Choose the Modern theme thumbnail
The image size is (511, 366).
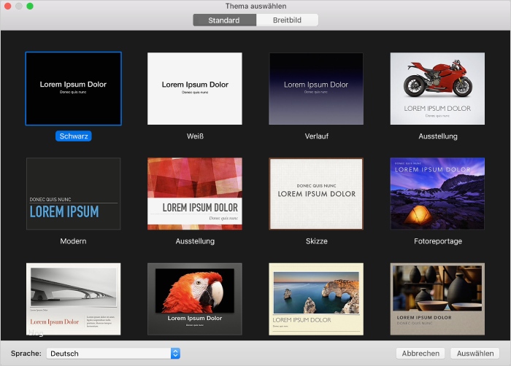[73, 194]
